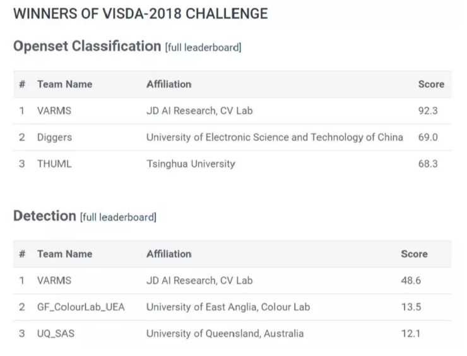The width and height of the screenshot is (467, 356).
Task: Click the Winners of VisDA-2018 Challenge heading
Action: [140, 14]
